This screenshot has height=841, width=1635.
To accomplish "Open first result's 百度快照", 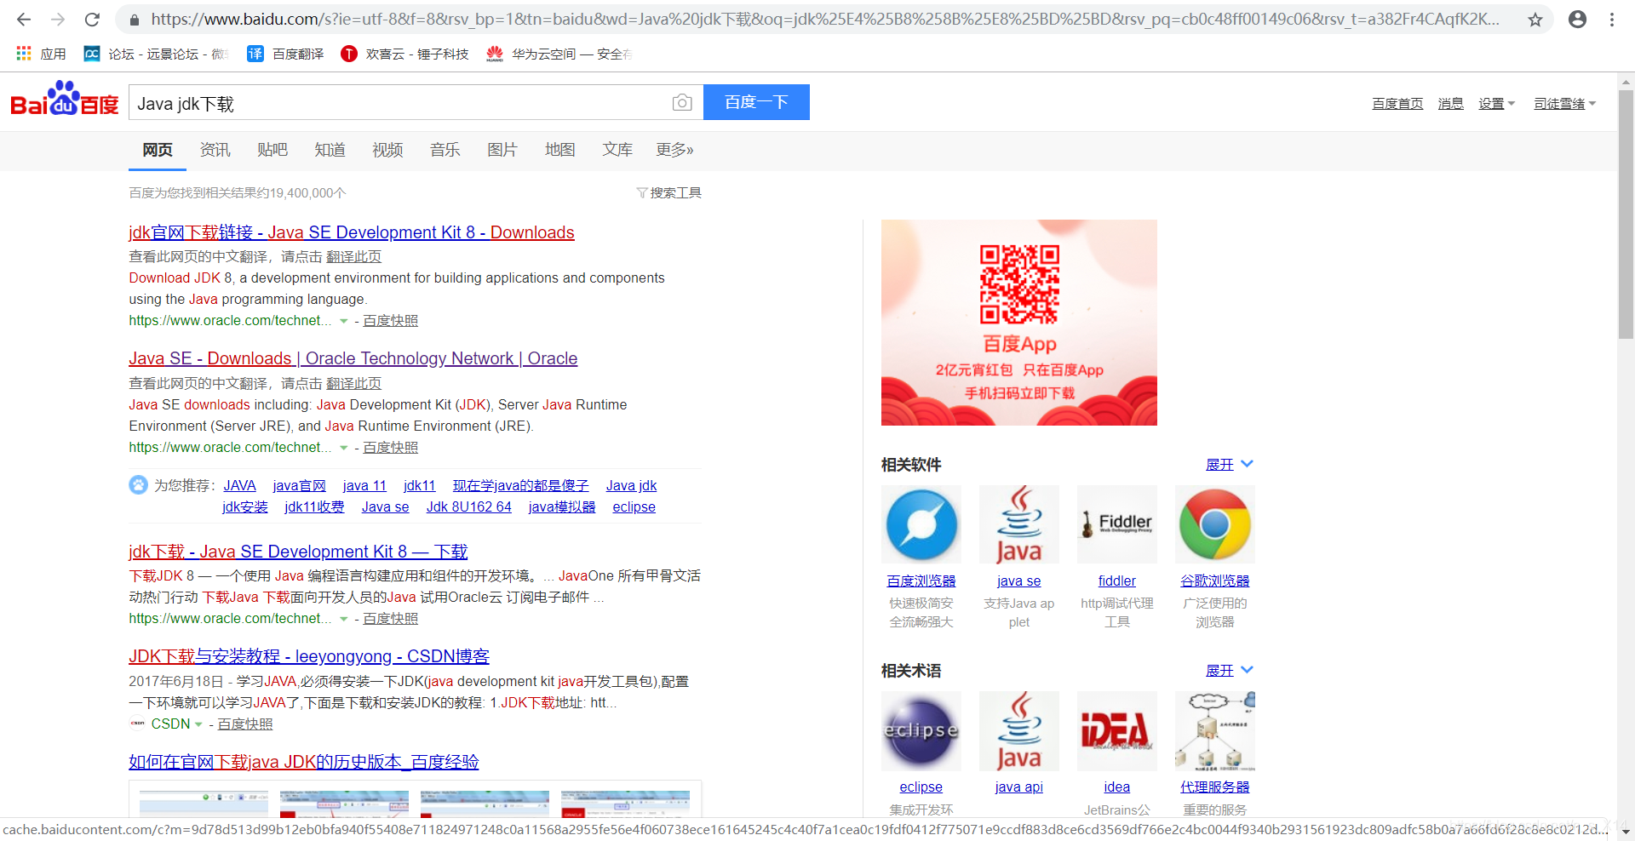I will (391, 321).
